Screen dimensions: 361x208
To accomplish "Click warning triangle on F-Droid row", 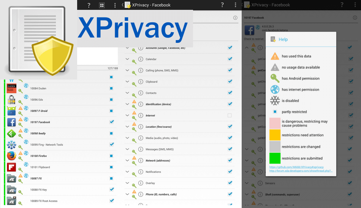I will tap(21, 108).
